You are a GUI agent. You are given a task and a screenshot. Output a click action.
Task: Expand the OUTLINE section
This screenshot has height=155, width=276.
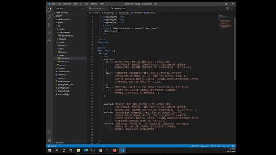coord(70,143)
